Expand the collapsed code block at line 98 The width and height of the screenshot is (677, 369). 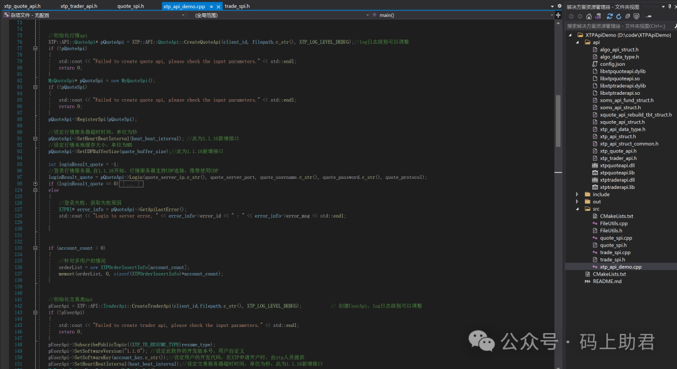coord(35,184)
